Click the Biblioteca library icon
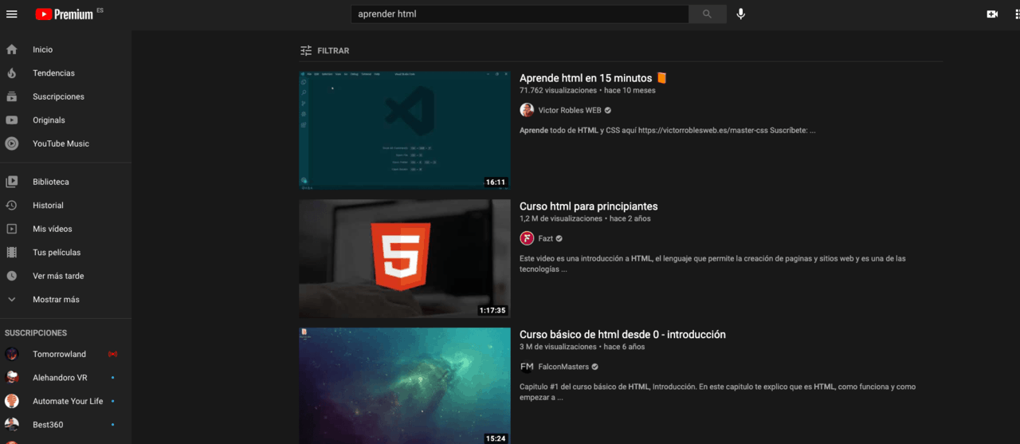Viewport: 1020px width, 444px height. tap(12, 182)
